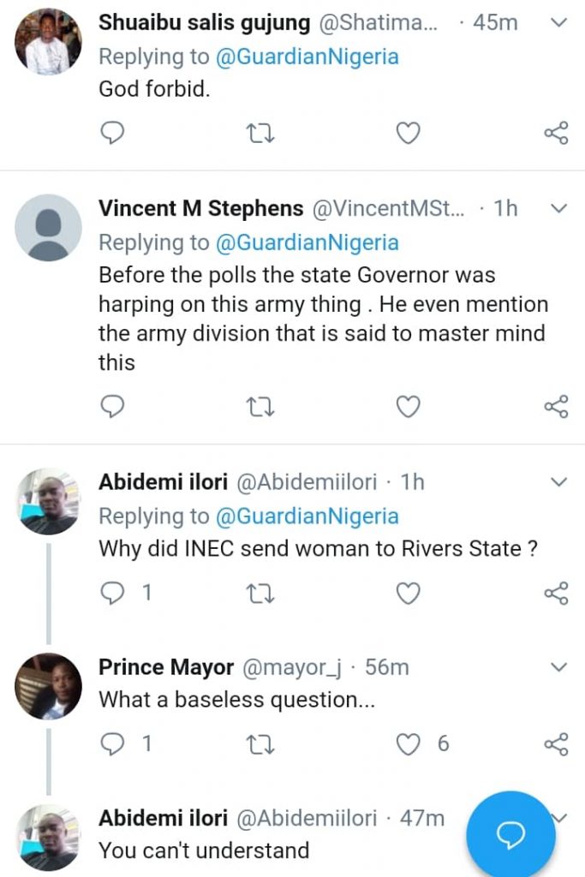The width and height of the screenshot is (585, 877).
Task: Like Vincent M Stephens' tweet
Action: [x=409, y=407]
